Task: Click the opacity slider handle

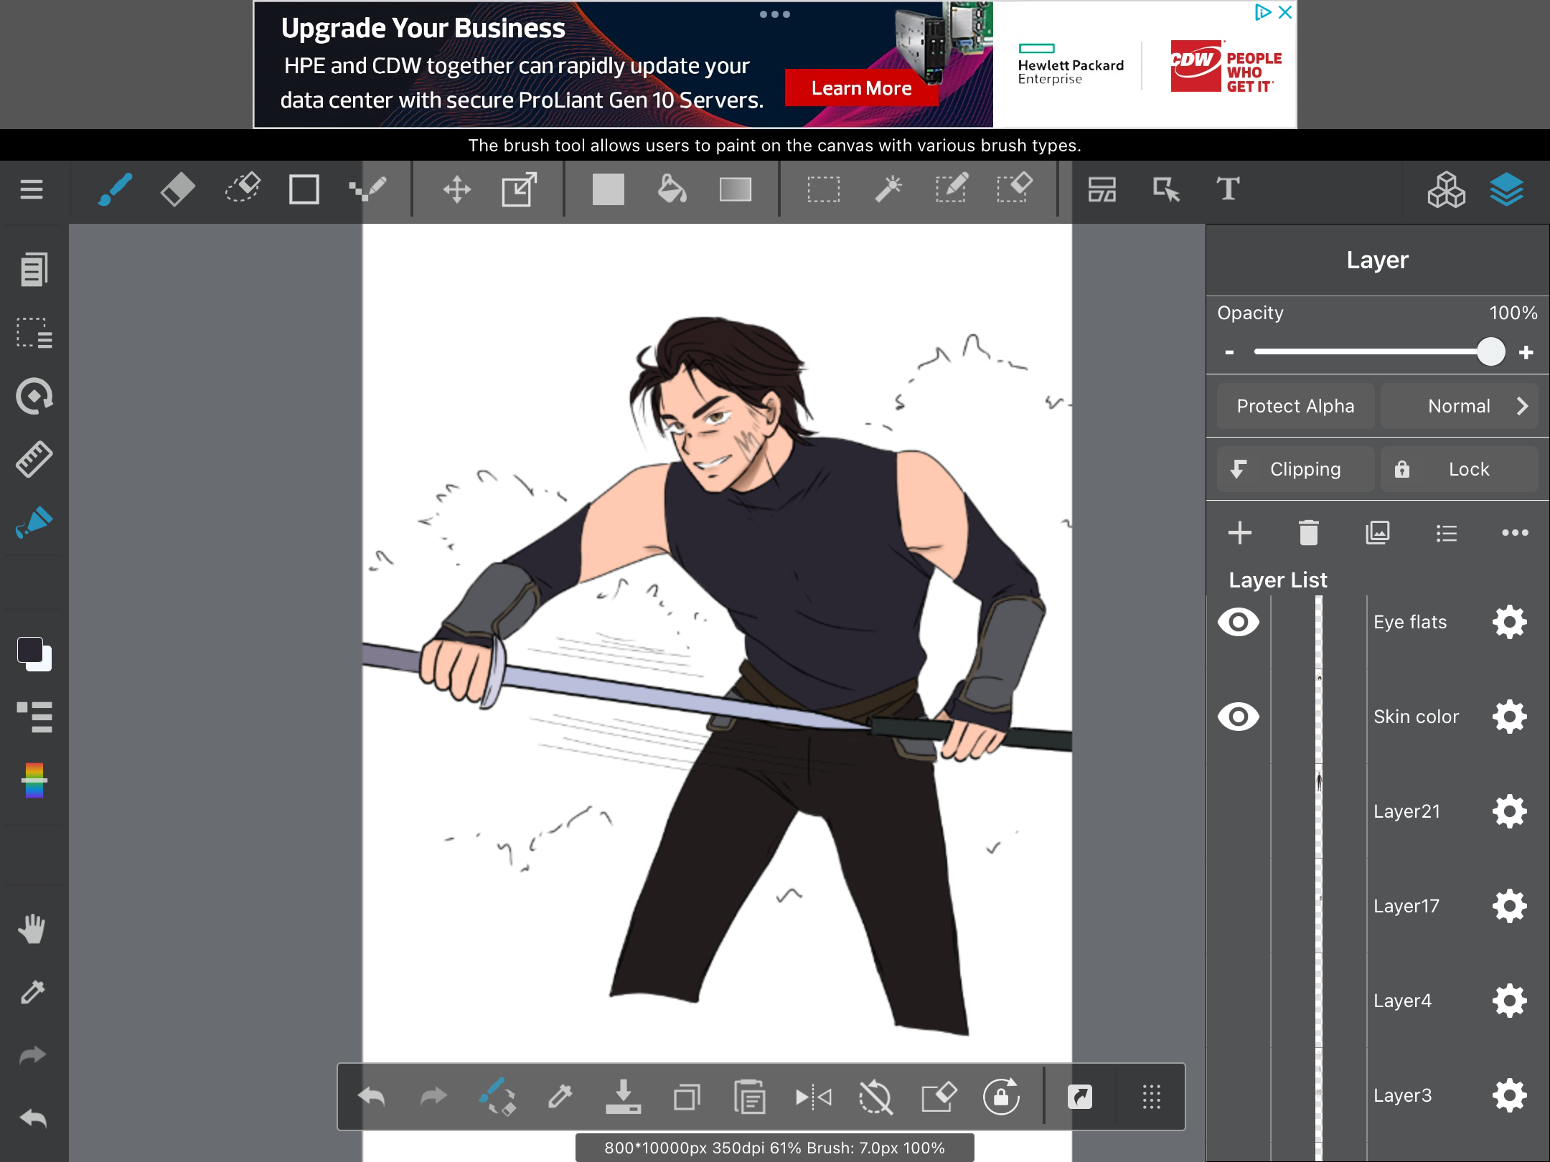Action: click(1490, 351)
